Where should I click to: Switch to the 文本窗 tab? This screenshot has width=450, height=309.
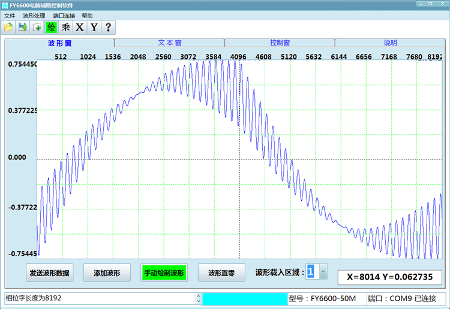pyautogui.click(x=170, y=43)
